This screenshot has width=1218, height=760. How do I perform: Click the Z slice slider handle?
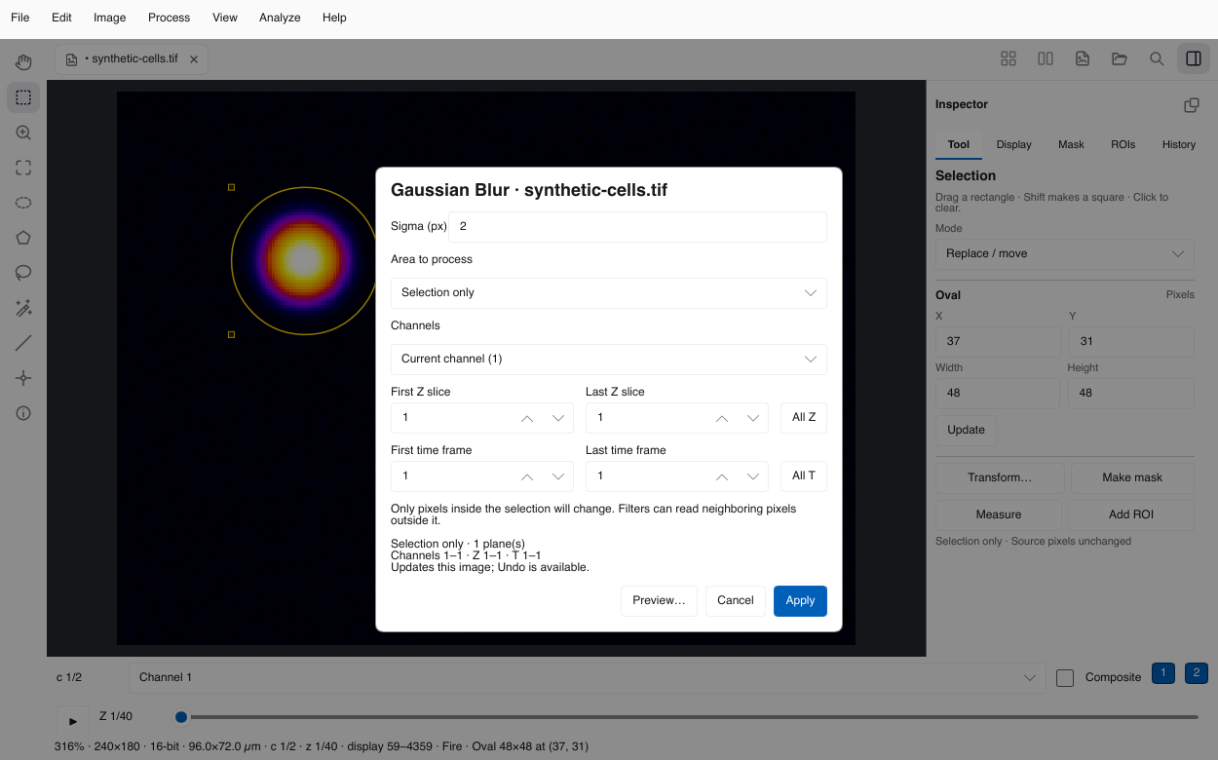click(181, 717)
